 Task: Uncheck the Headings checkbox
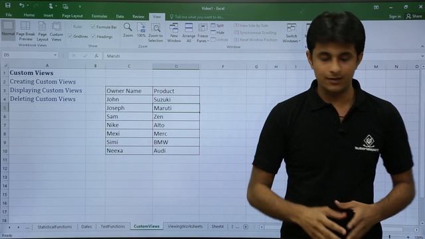(93, 37)
